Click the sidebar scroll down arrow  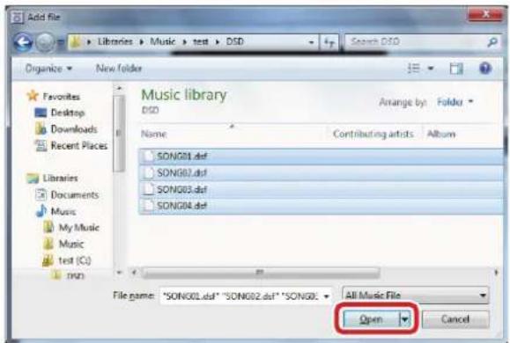(x=119, y=273)
